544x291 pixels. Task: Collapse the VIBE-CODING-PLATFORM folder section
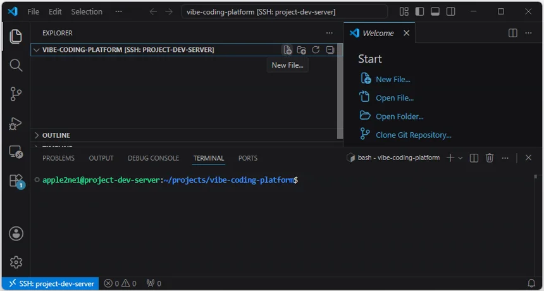37,50
